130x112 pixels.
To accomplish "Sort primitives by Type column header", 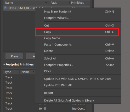I will tap(12, 72).
